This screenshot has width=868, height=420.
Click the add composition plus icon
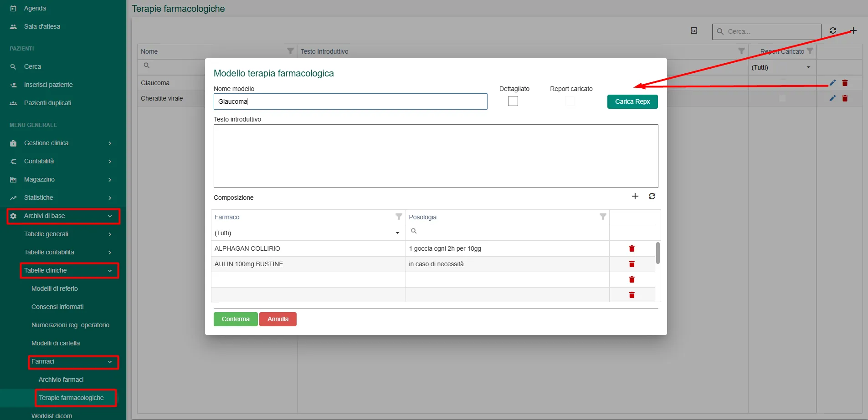[635, 196]
